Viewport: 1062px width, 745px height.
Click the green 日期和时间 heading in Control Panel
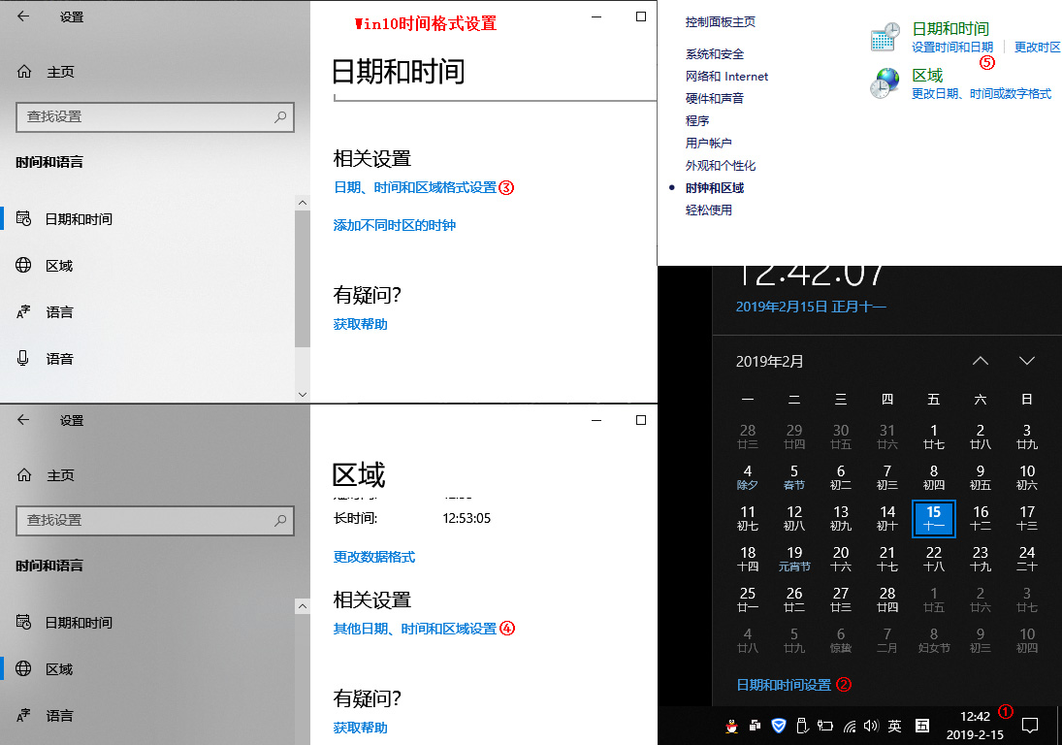tap(950, 28)
